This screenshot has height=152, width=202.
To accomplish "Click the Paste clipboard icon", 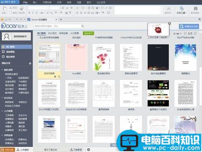I will tap(5, 9).
